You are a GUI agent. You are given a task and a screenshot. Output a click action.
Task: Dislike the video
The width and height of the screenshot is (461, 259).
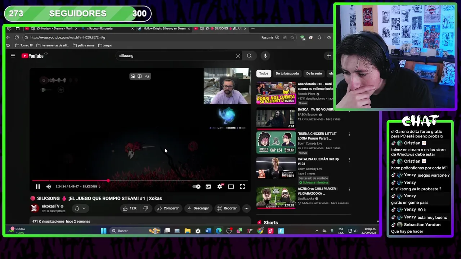pyautogui.click(x=146, y=208)
